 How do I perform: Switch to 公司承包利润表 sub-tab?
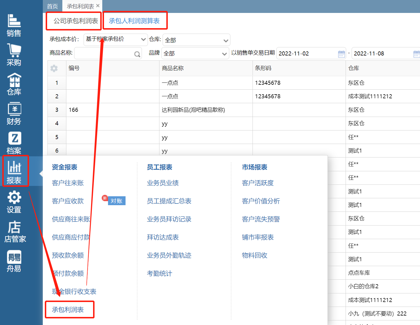point(76,21)
